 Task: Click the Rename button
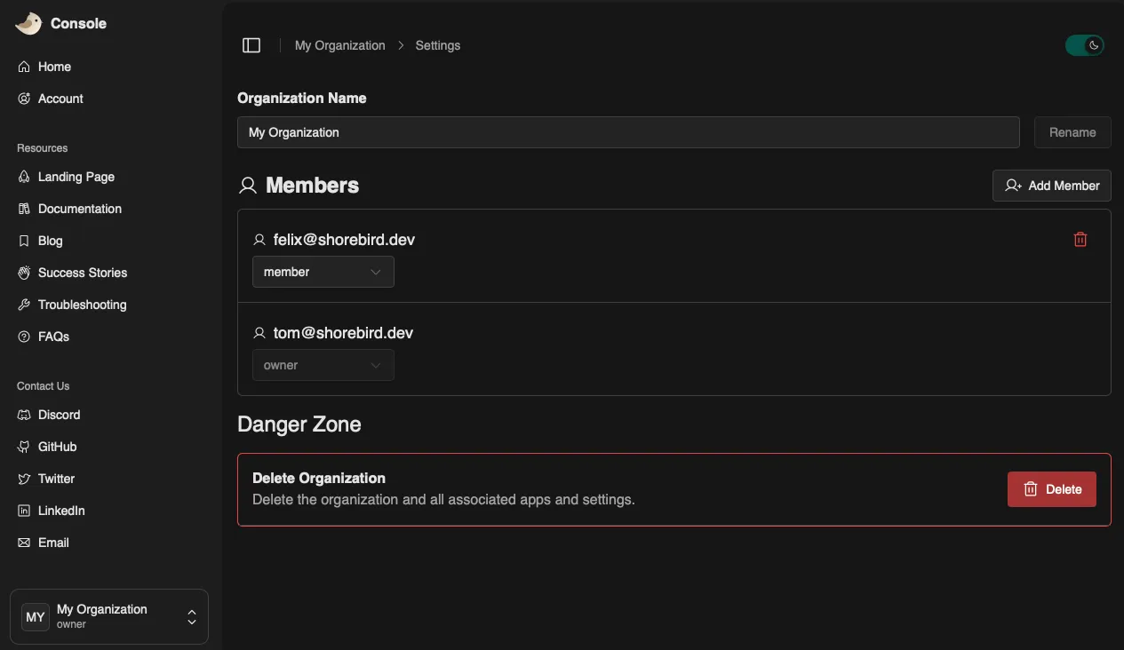(1072, 131)
